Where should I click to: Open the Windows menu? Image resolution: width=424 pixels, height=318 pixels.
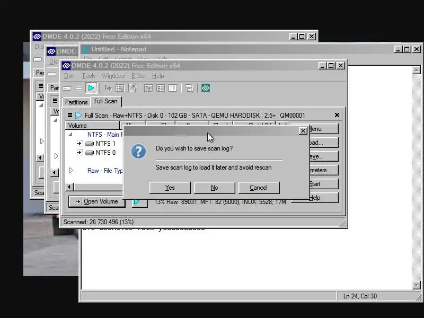[x=113, y=76]
